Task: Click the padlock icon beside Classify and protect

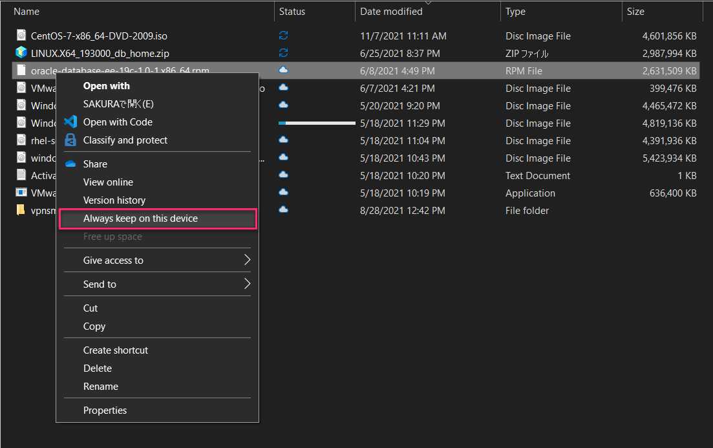Action: pyautogui.click(x=70, y=140)
